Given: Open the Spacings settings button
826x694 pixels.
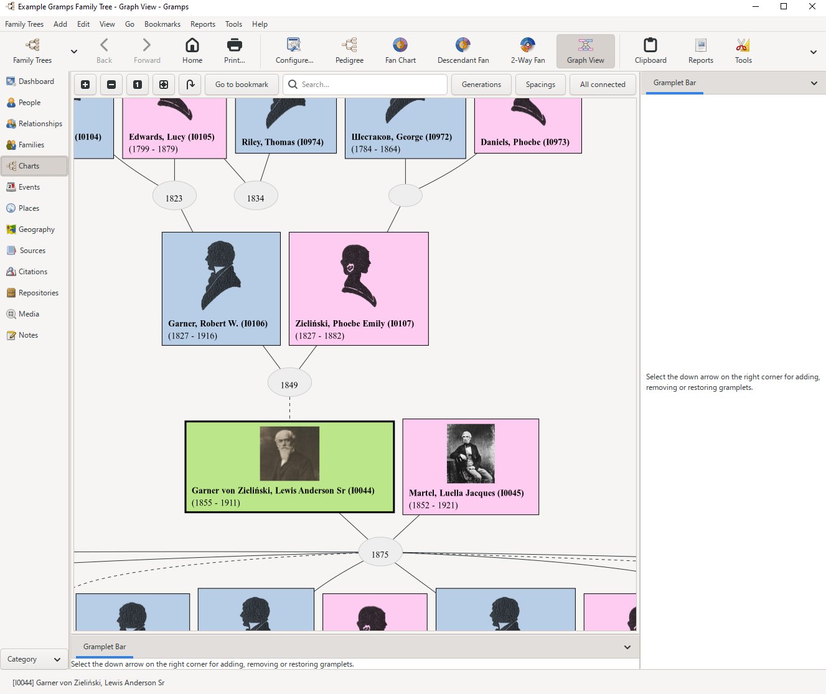Looking at the screenshot, I should click(540, 85).
